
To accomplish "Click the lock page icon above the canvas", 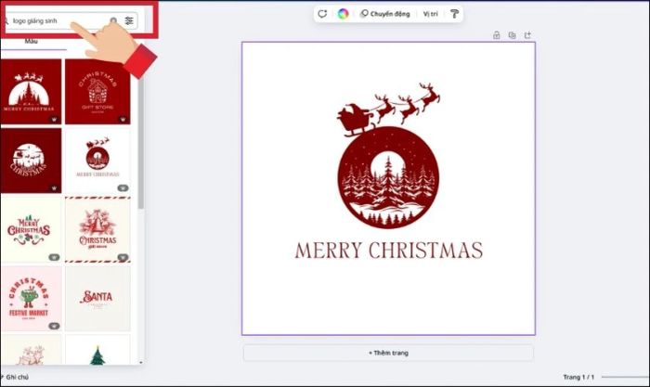I will 496,35.
